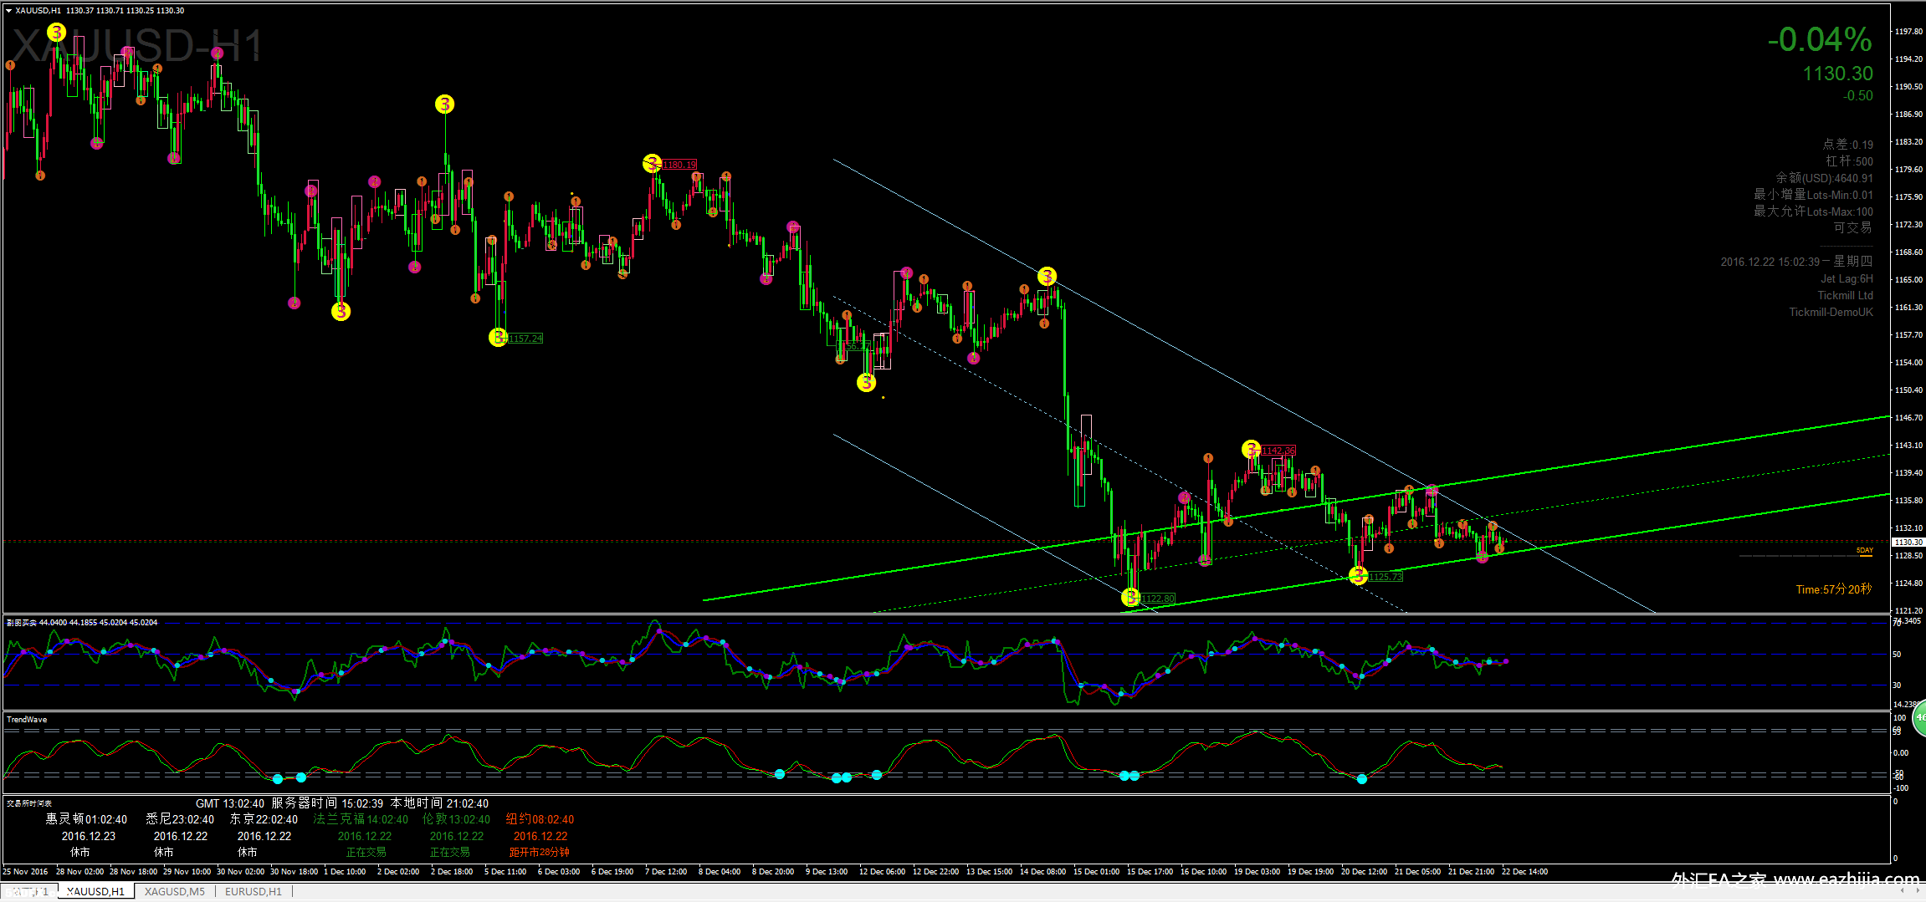The width and height of the screenshot is (1926, 902).
Task: Switch to the EURUSD,H1 chart tab
Action: pos(253,892)
